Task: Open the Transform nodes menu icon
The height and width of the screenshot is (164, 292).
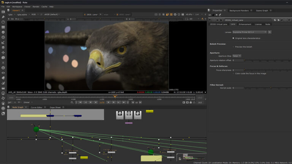Action: [x=3, y=52]
